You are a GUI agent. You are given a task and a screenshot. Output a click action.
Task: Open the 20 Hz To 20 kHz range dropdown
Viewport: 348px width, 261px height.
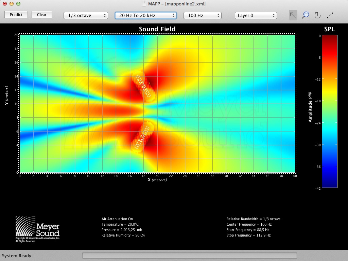tap(145, 15)
